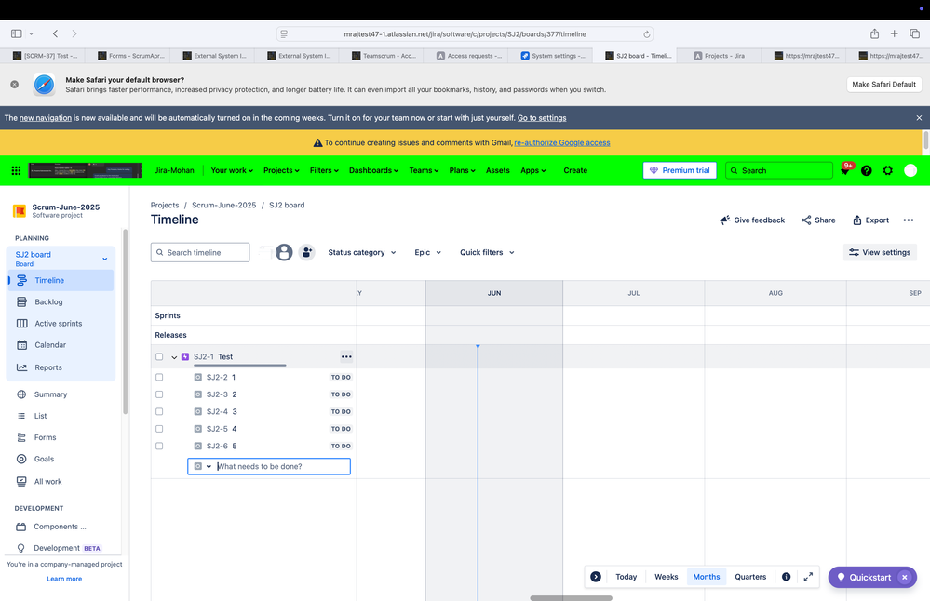Click the sidebar vertical scrollbar

(125, 321)
